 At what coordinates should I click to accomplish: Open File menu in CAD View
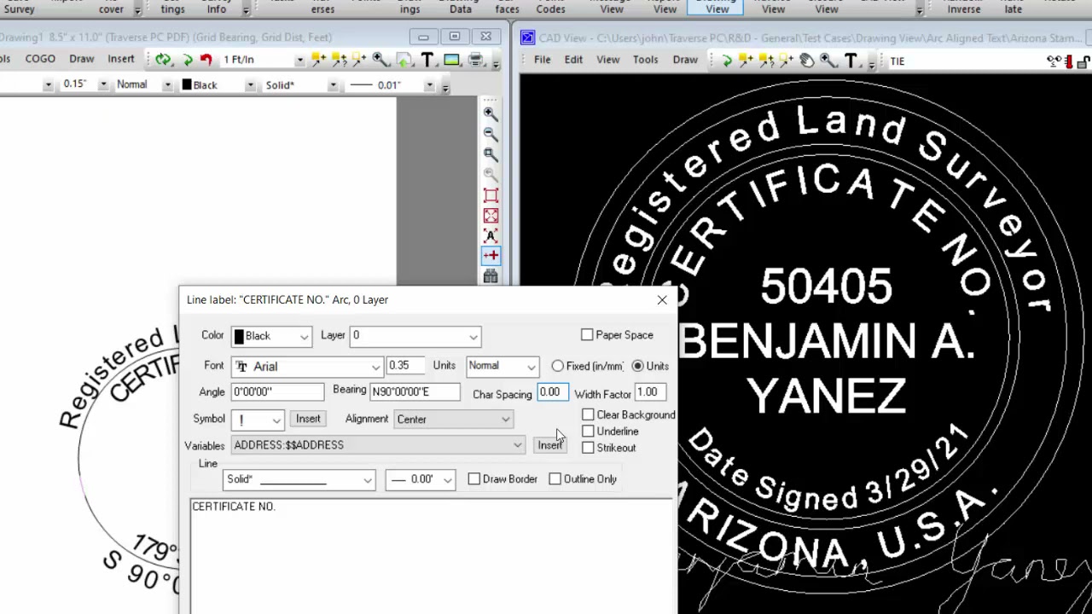point(542,60)
